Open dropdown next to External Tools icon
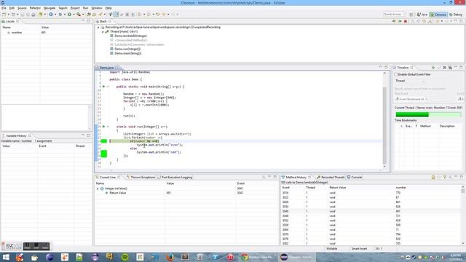The image size is (466, 262). tap(83, 15)
